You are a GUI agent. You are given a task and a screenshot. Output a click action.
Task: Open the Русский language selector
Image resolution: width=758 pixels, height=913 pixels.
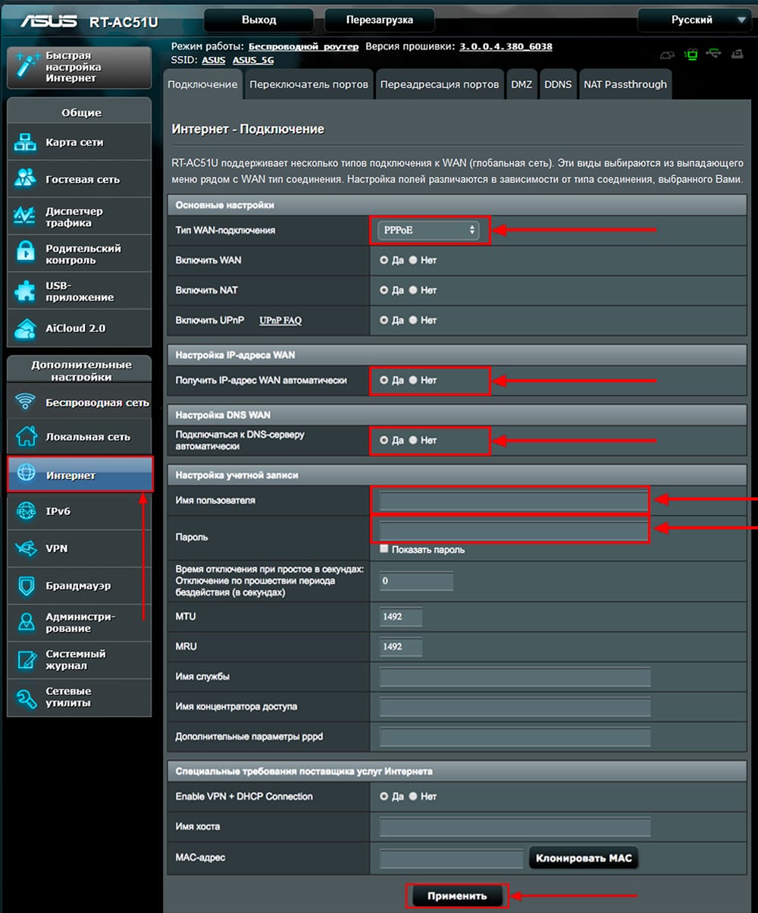692,19
